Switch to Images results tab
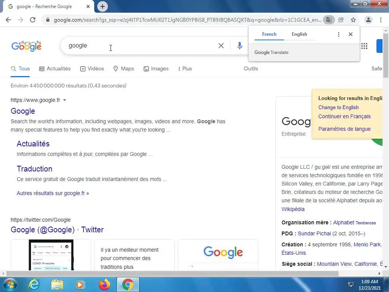 point(156,68)
